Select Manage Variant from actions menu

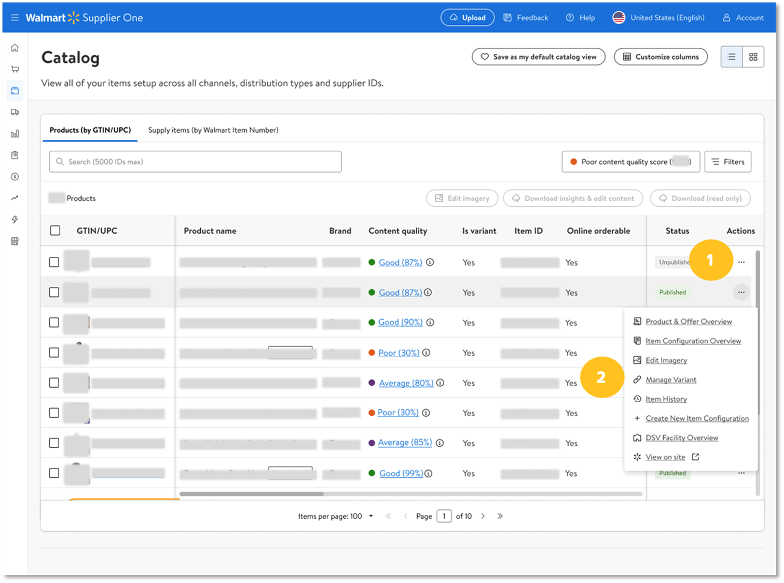671,380
